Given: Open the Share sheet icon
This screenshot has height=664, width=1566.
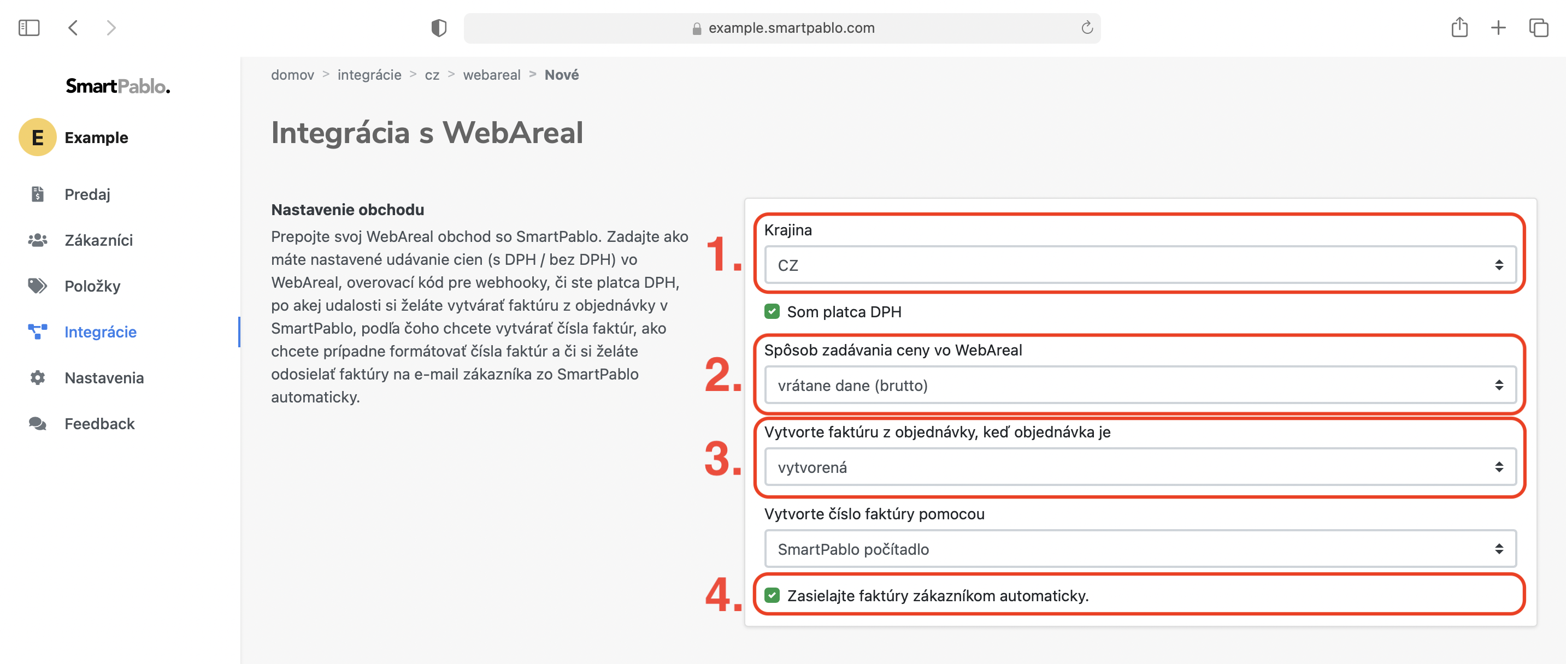Looking at the screenshot, I should [1459, 27].
